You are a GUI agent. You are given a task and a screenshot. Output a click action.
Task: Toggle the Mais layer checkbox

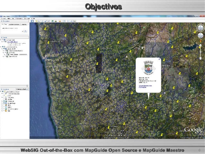tap(4, 111)
